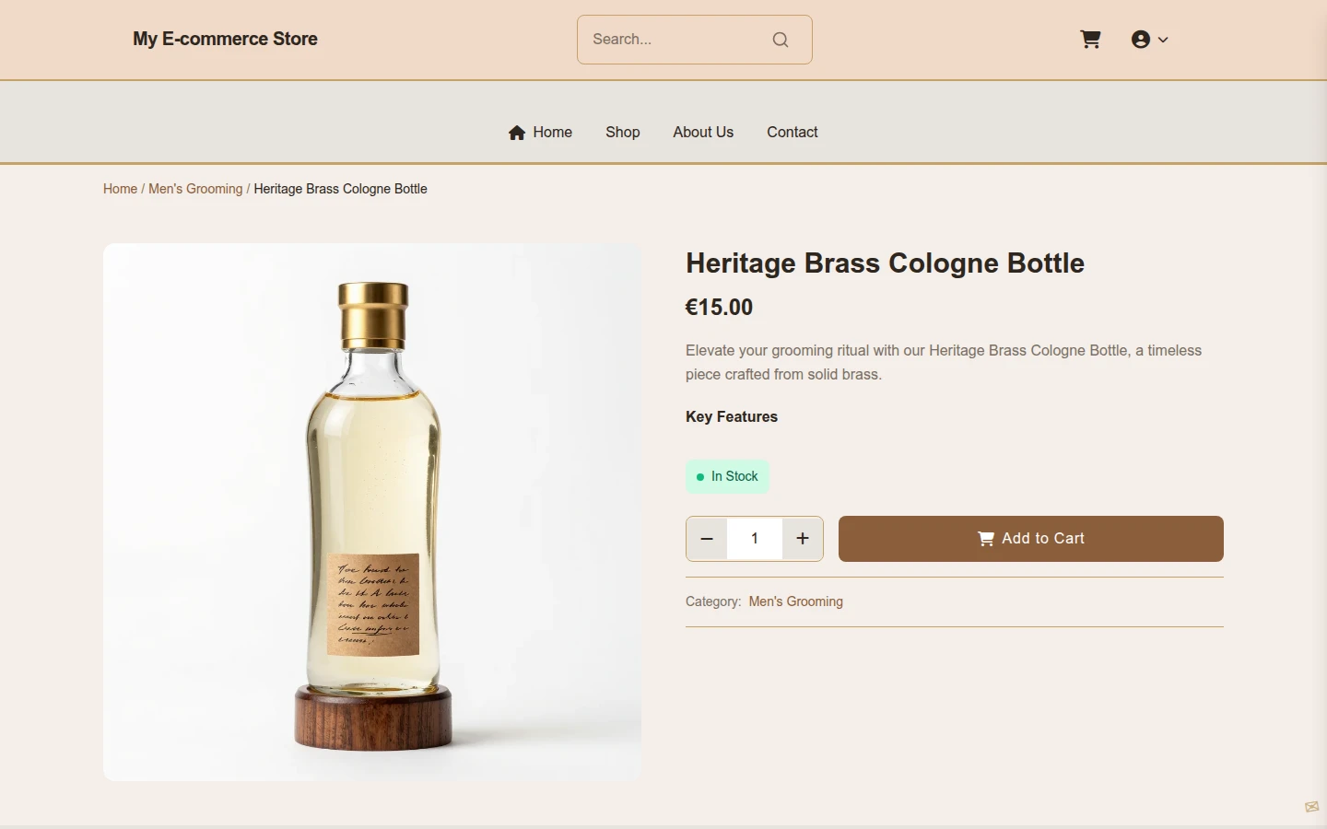Click the search magnifier icon

click(781, 40)
